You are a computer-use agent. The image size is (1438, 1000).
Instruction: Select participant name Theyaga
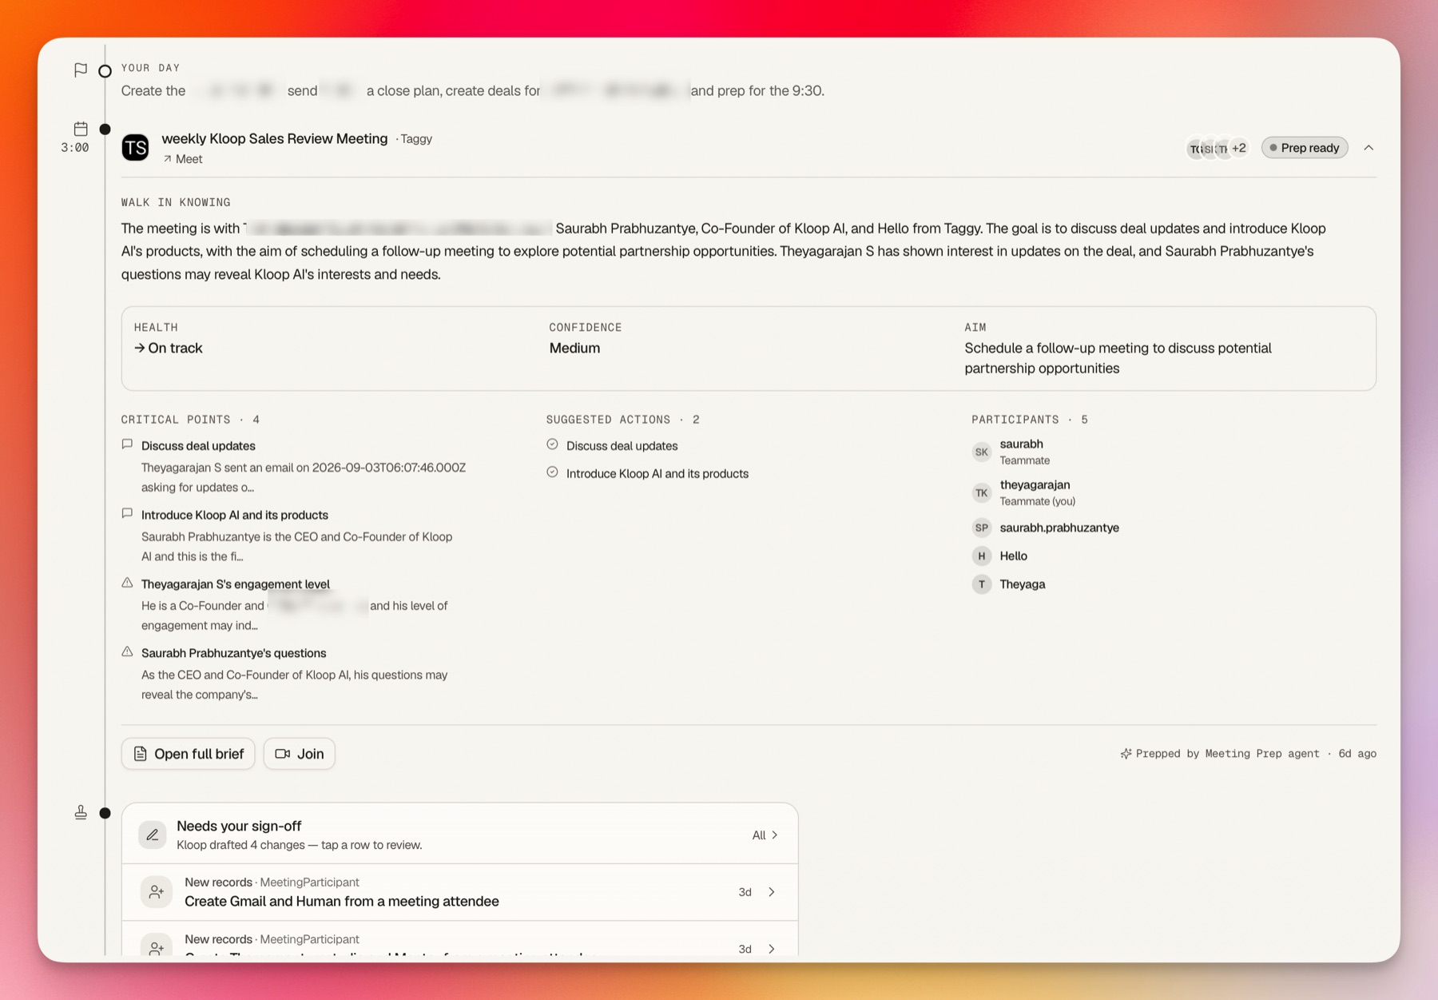pyautogui.click(x=1023, y=584)
